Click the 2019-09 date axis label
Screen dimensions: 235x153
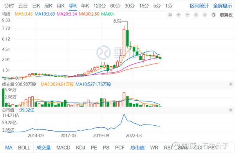(x=101, y=135)
